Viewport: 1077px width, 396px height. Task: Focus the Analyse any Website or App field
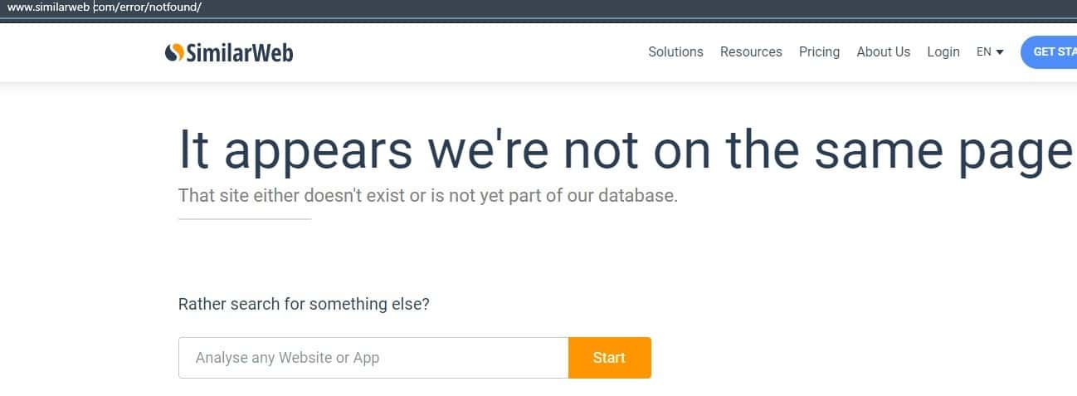click(x=373, y=358)
